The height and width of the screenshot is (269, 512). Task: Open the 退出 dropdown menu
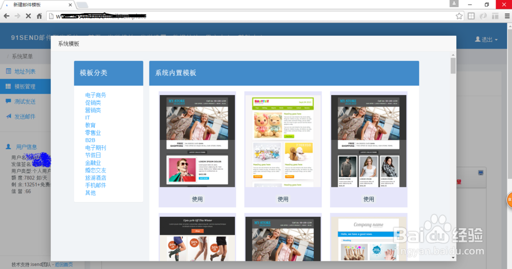coord(486,39)
